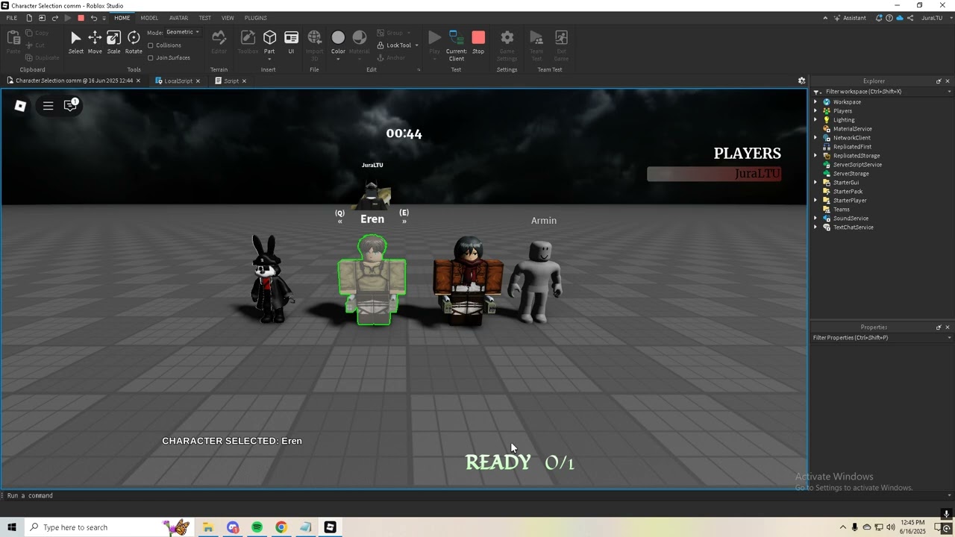Open the UI insert tool

(291, 37)
